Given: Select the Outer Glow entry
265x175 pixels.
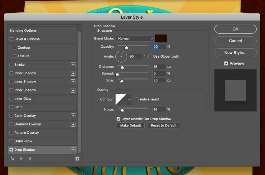Looking at the screenshot, I should [42, 141].
